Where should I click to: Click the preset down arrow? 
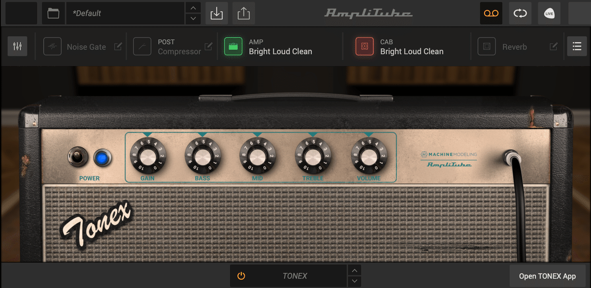(x=193, y=18)
